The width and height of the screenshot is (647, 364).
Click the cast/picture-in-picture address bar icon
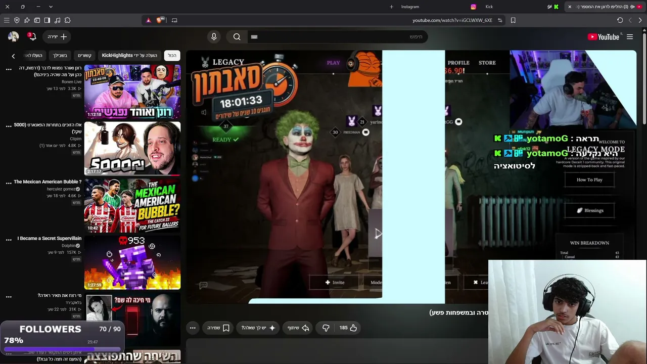coord(174,20)
